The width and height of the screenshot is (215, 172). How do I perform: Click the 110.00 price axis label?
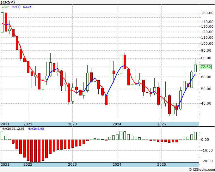pos(207,37)
